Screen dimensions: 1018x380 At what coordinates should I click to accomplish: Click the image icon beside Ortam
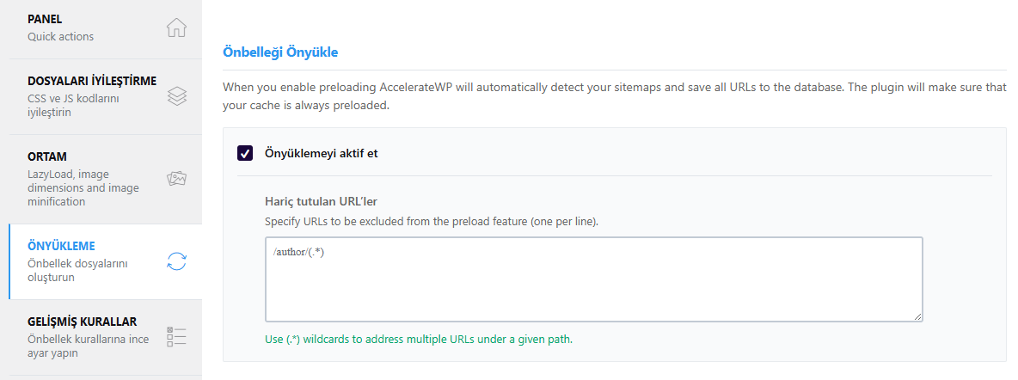tap(176, 179)
